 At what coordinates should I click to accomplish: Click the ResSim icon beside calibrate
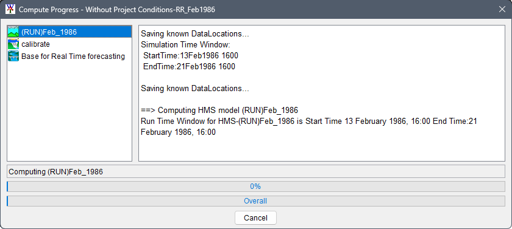13,44
